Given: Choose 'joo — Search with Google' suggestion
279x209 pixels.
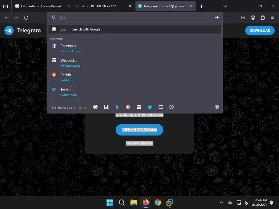Looking at the screenshot, I should pos(135,29).
